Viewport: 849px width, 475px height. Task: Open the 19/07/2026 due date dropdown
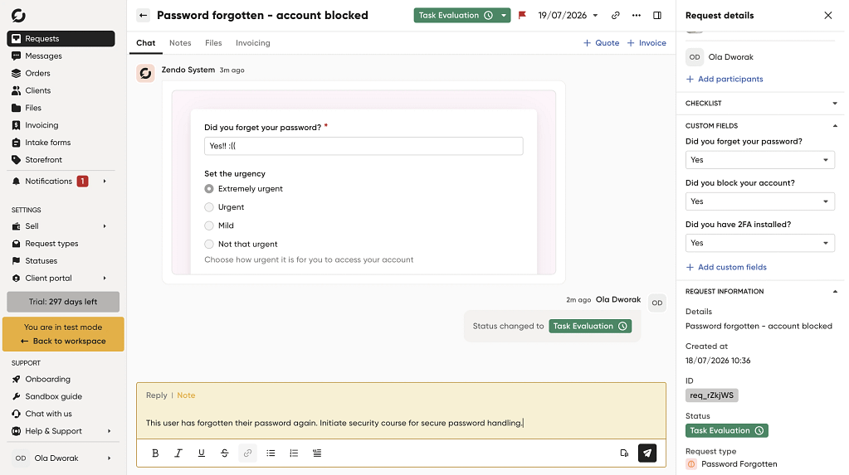pos(568,15)
